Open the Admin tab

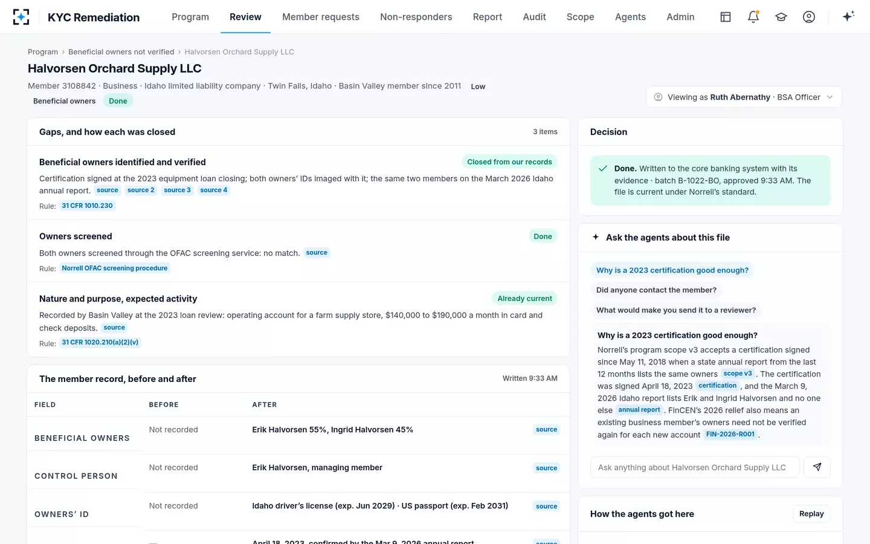point(680,17)
